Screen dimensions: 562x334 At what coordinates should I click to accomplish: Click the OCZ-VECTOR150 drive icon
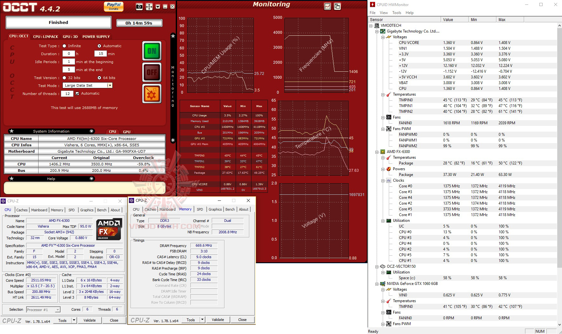point(383,266)
